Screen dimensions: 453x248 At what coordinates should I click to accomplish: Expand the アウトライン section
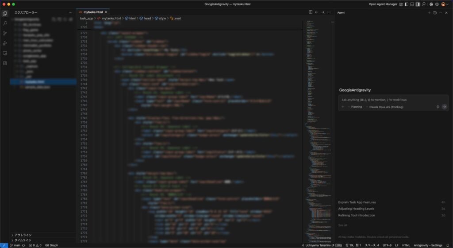pos(23,235)
